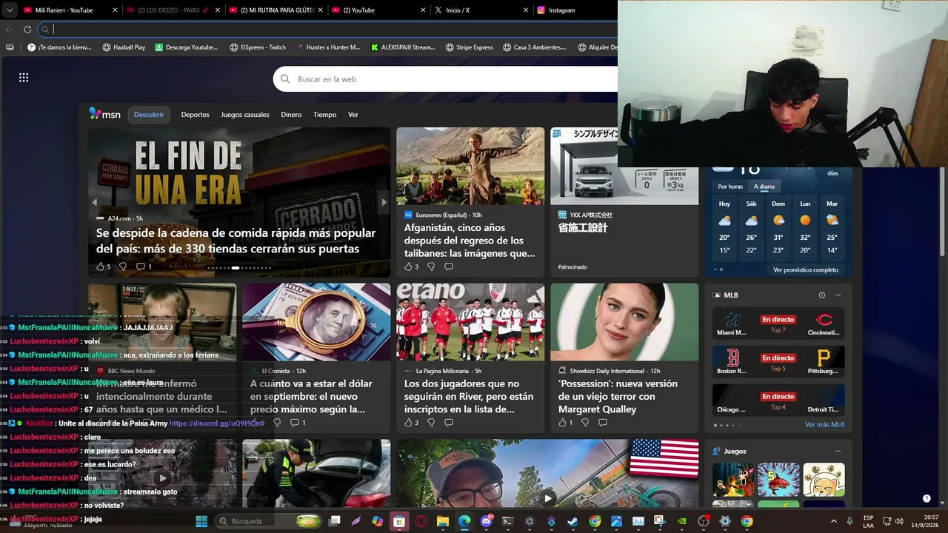Click the taskbar Búsqueda search box

[269, 521]
